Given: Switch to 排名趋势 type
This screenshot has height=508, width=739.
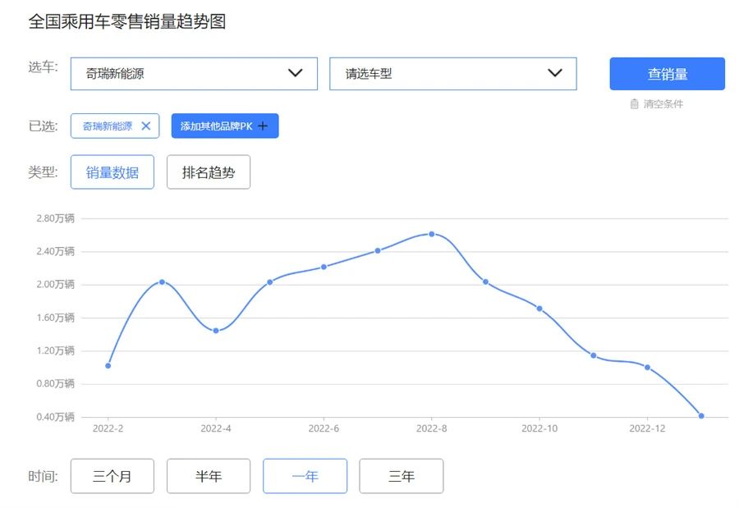Looking at the screenshot, I should pyautogui.click(x=209, y=172).
